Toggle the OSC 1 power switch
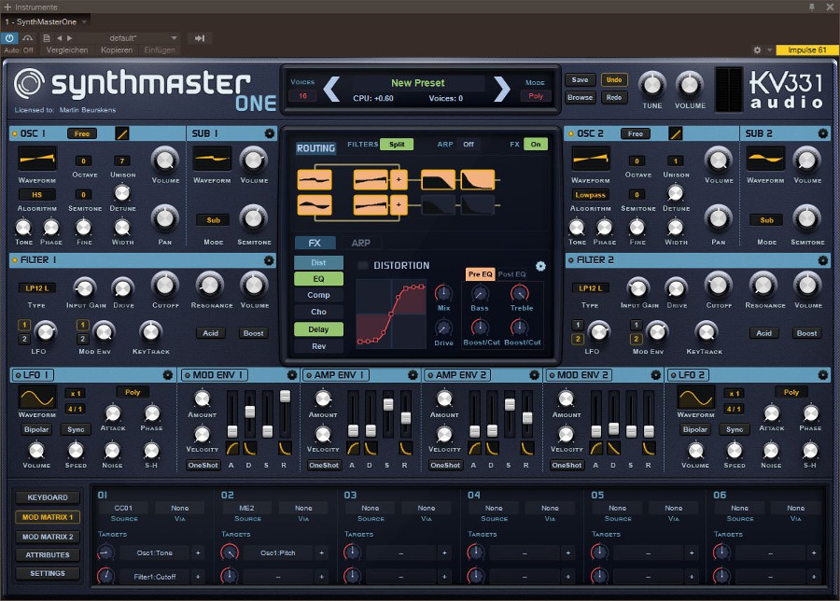 [14, 133]
